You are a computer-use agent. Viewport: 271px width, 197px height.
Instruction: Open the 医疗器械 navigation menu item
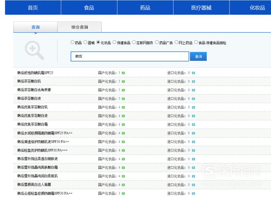point(201,7)
